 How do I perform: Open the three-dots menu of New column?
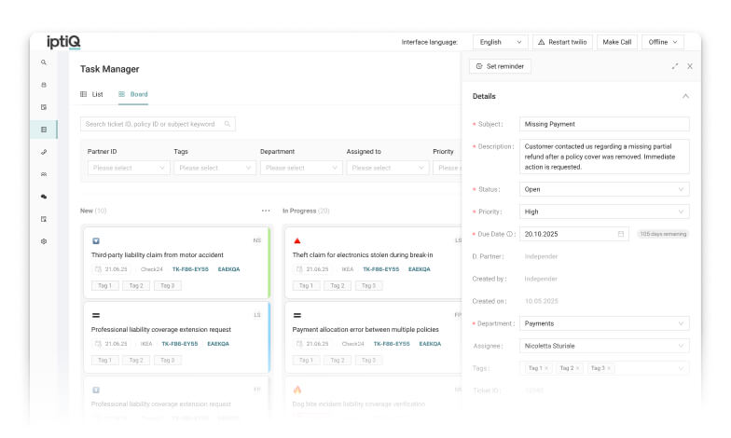click(266, 211)
